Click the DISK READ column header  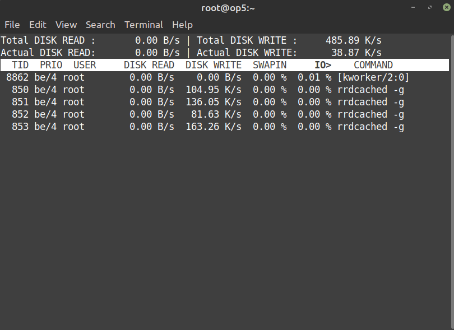(x=149, y=65)
